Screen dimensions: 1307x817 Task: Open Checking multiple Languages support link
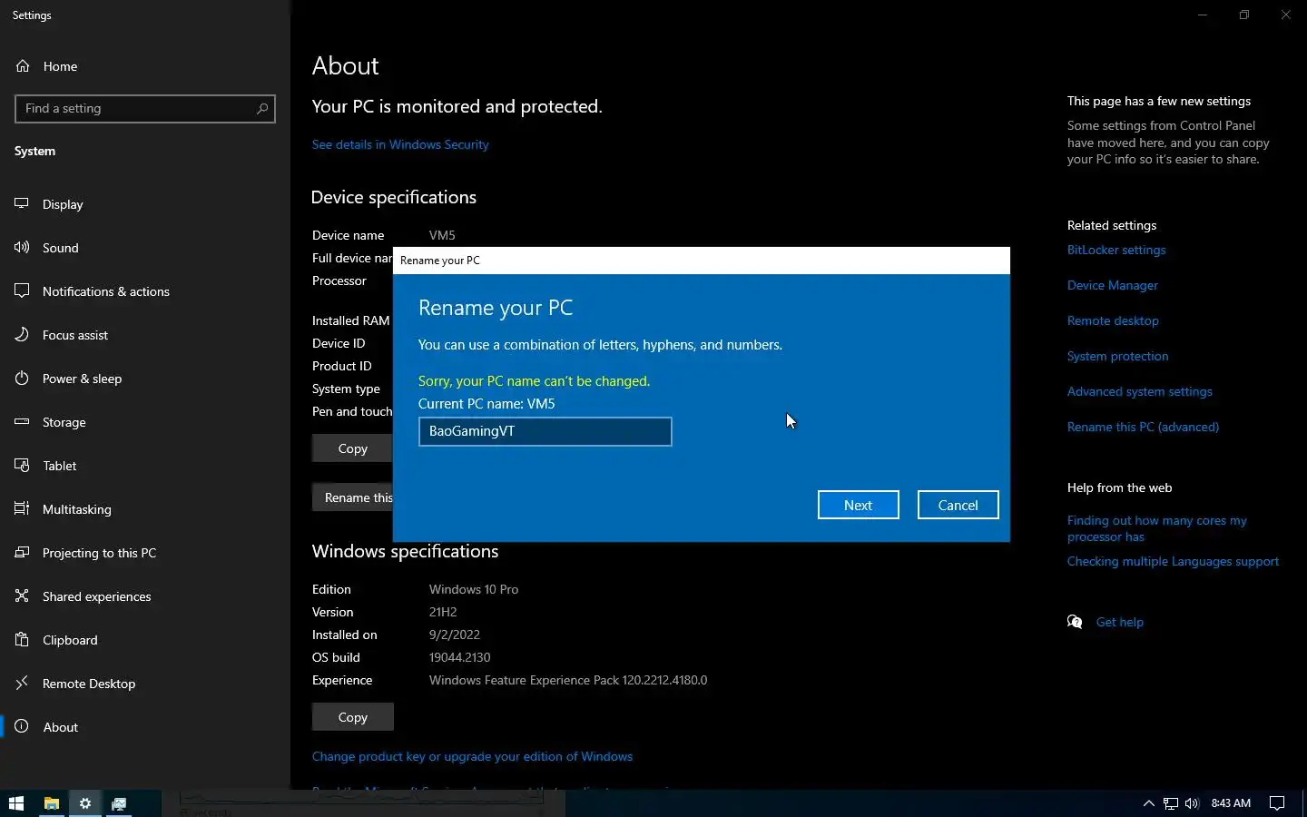[x=1173, y=561]
